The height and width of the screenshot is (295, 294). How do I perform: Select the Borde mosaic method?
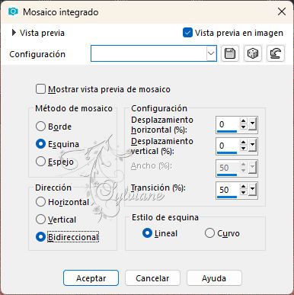(x=40, y=127)
